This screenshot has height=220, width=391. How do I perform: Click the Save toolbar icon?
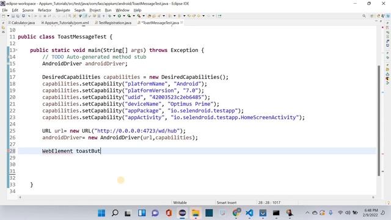[x=13, y=16]
